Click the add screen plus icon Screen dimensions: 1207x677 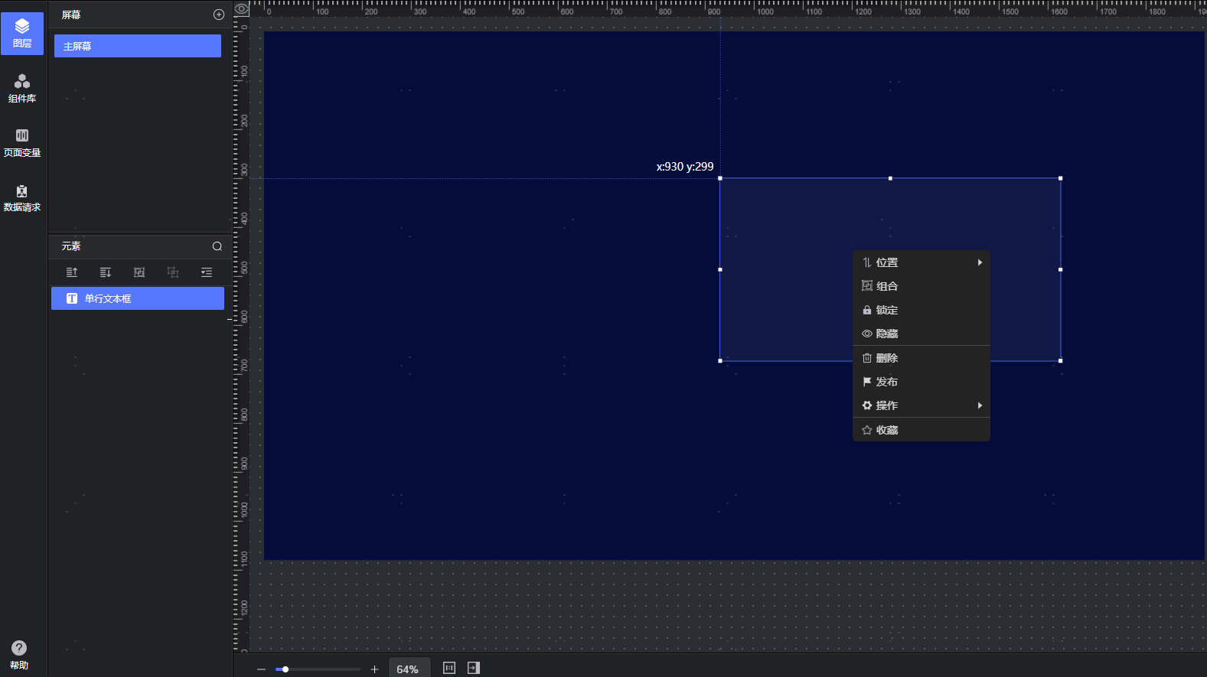pyautogui.click(x=219, y=15)
